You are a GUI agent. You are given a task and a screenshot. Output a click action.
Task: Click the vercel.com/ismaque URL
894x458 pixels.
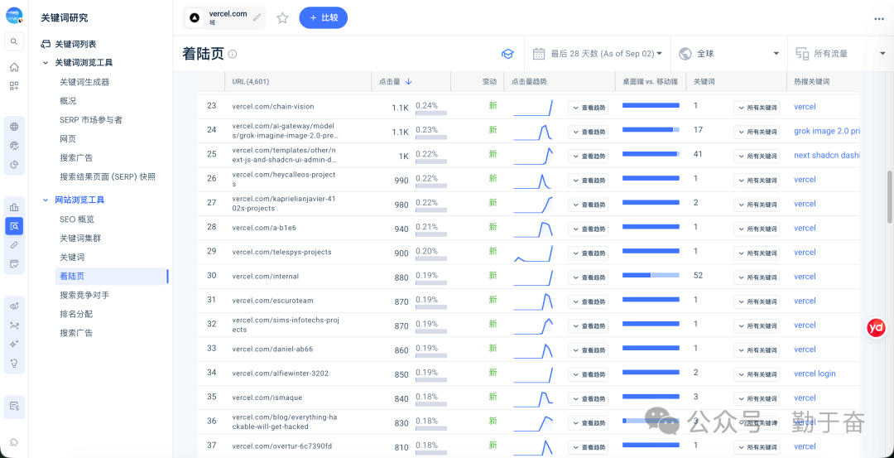pyautogui.click(x=267, y=397)
